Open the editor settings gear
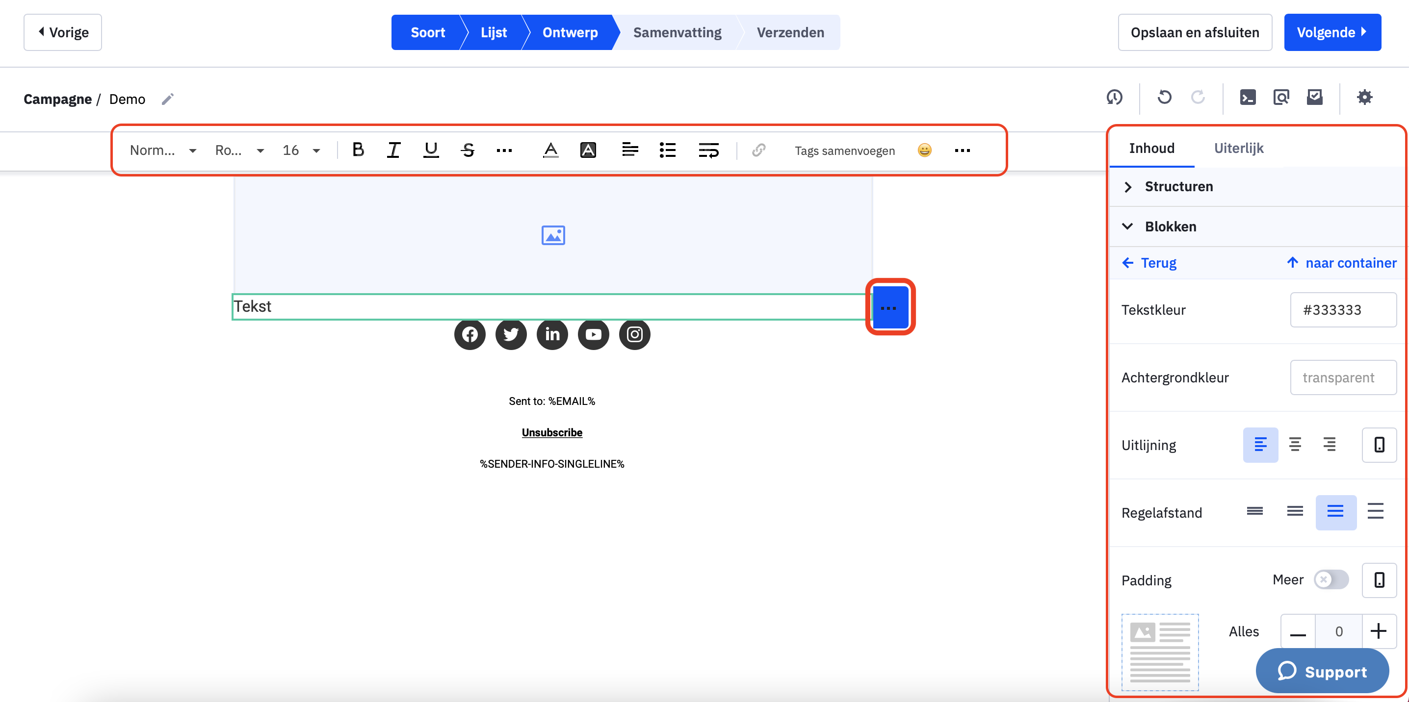1409x702 pixels. pyautogui.click(x=1365, y=98)
